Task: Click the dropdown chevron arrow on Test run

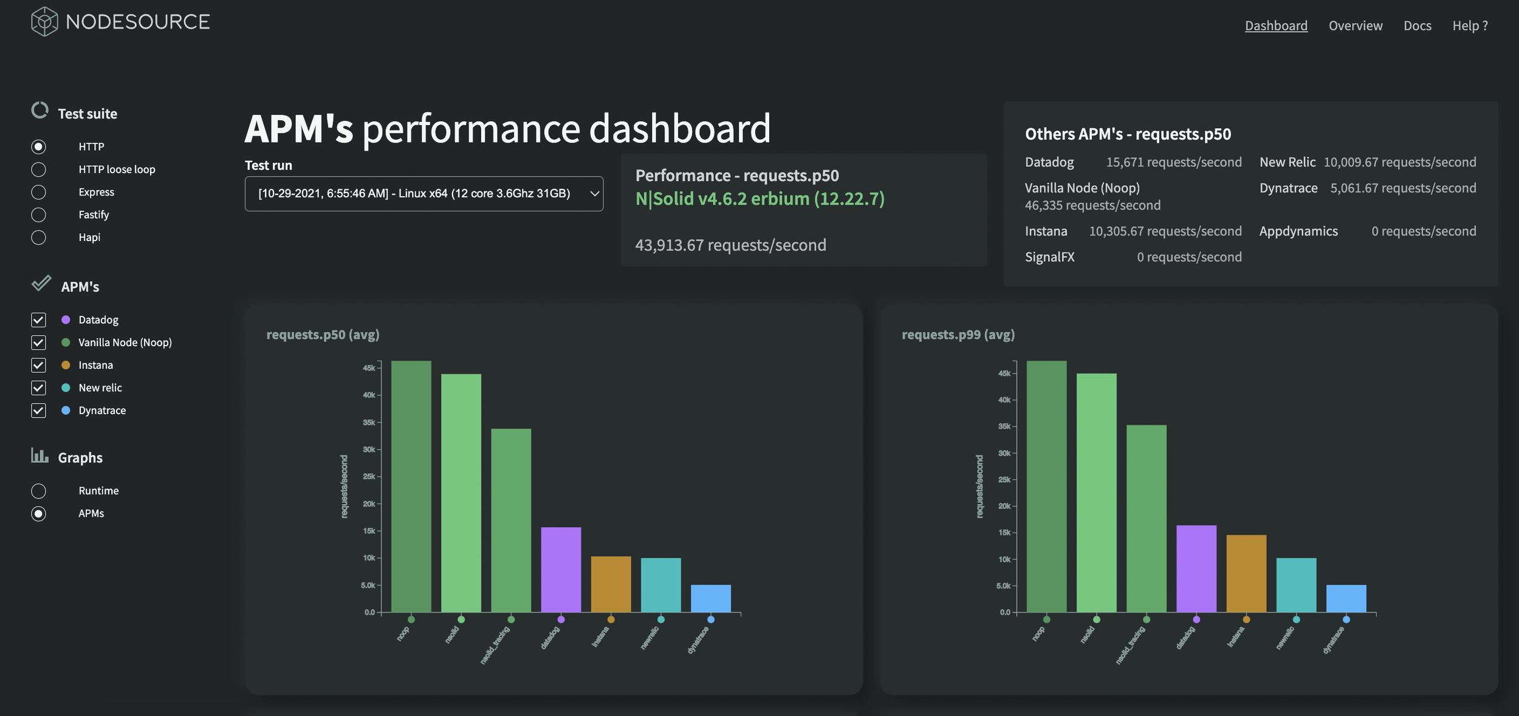Action: coord(594,194)
